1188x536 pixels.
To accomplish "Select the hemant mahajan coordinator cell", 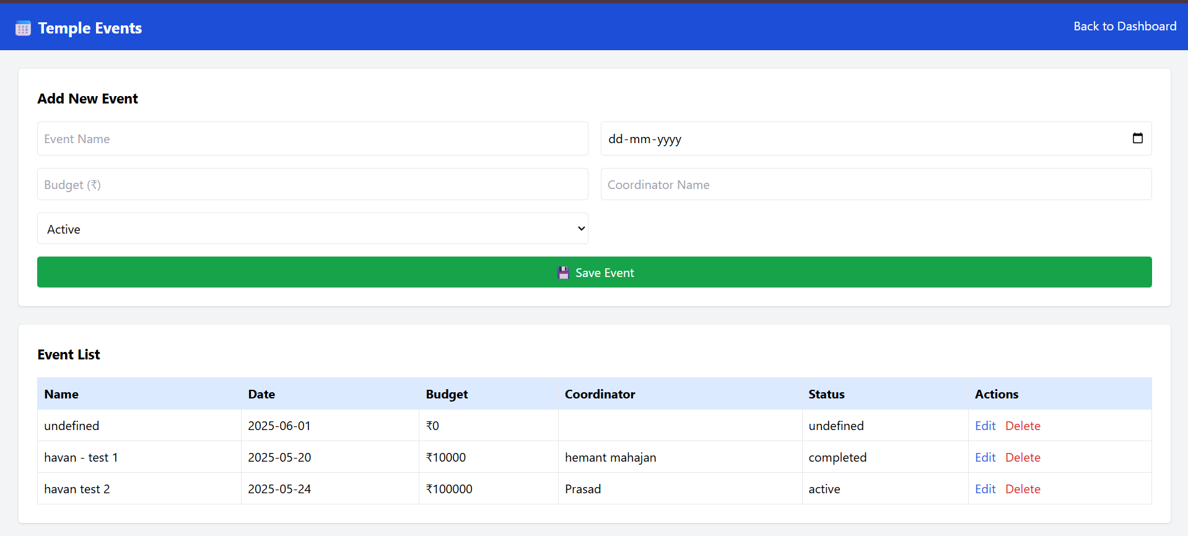I will [x=610, y=457].
